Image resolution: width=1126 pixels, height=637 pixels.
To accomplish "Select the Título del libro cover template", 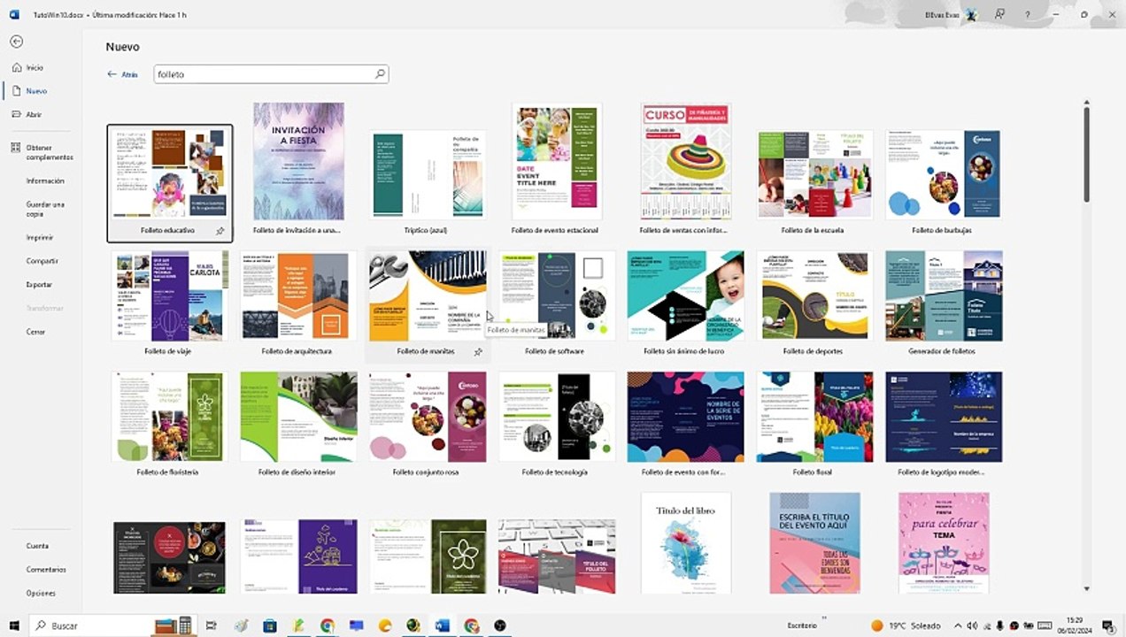I will point(686,543).
